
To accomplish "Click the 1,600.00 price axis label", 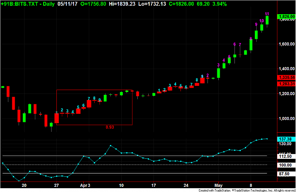I will point(287,44).
